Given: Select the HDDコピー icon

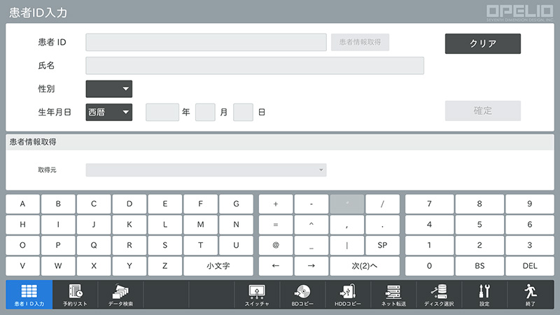Looking at the screenshot, I should pyautogui.click(x=347, y=295).
